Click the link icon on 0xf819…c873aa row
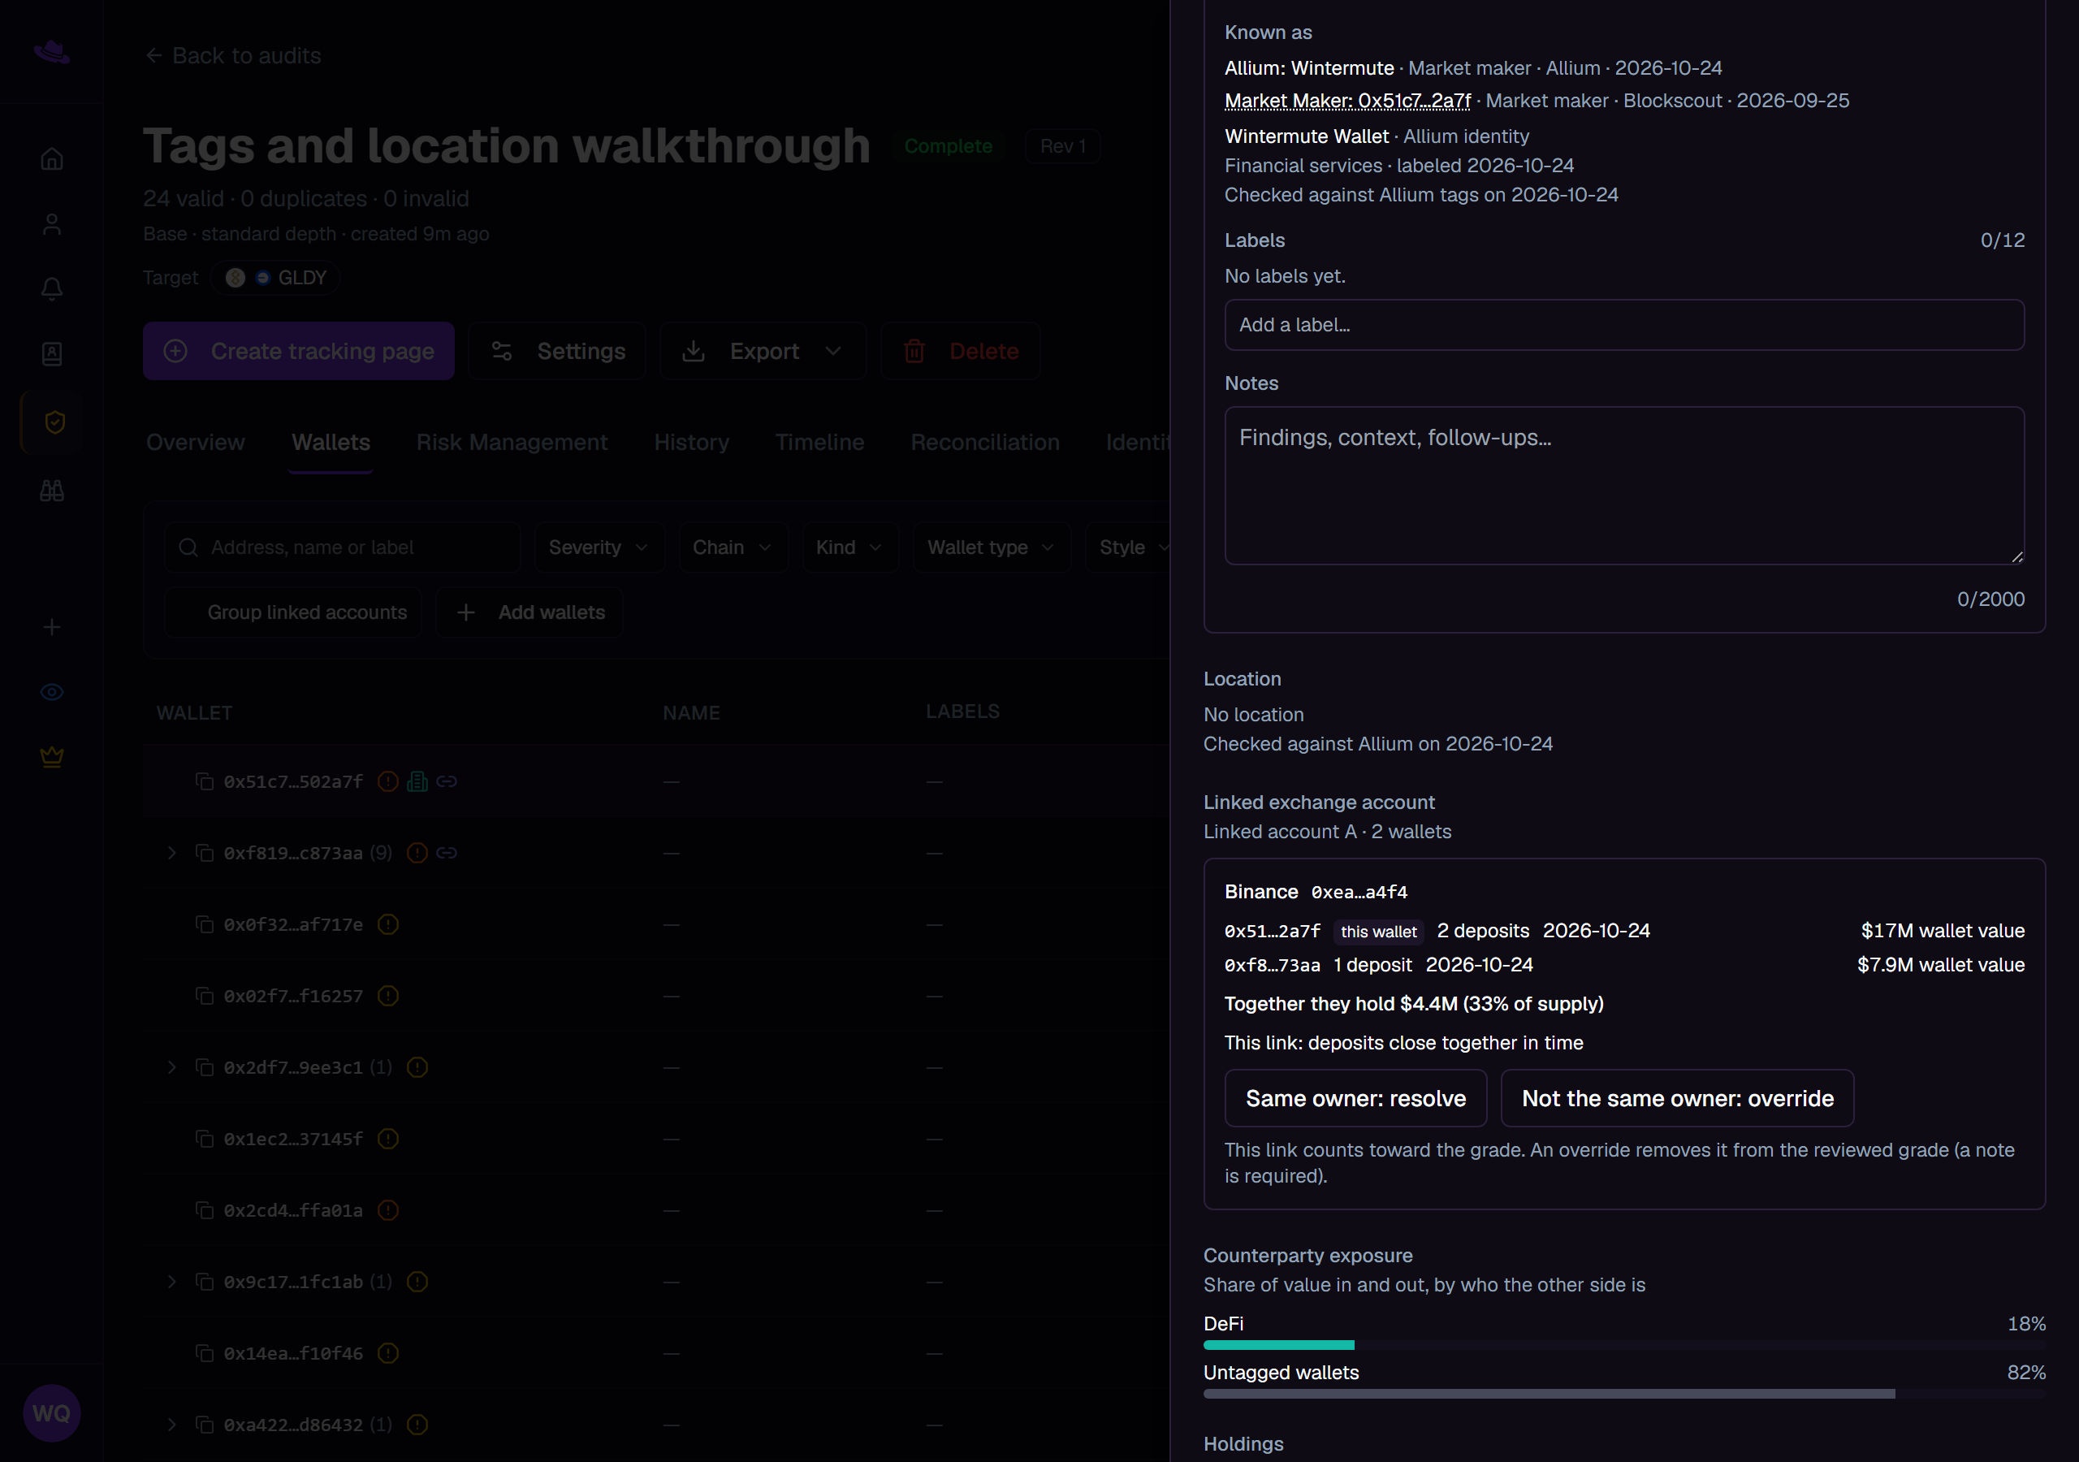2079x1462 pixels. click(x=447, y=852)
